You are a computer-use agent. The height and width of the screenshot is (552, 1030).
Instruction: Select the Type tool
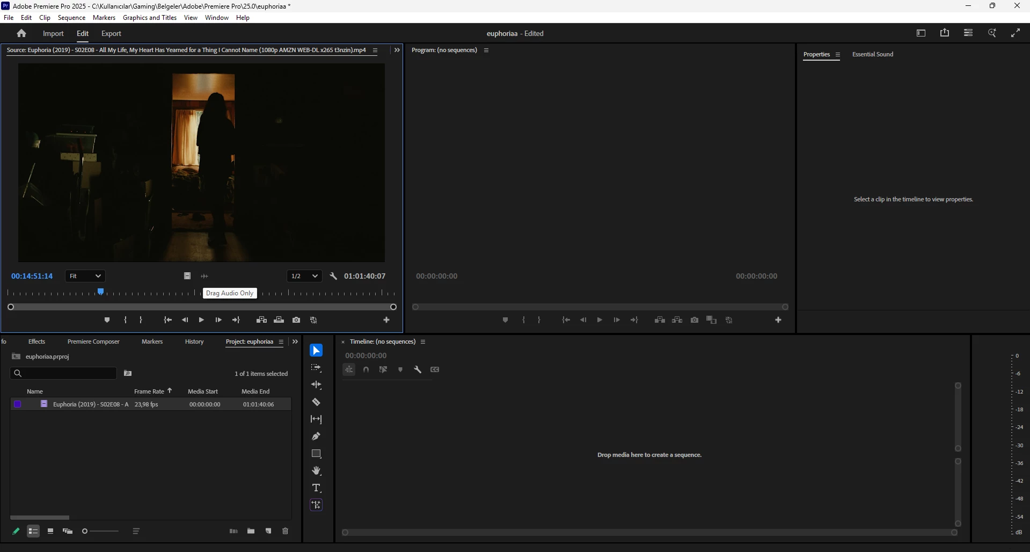pos(316,488)
